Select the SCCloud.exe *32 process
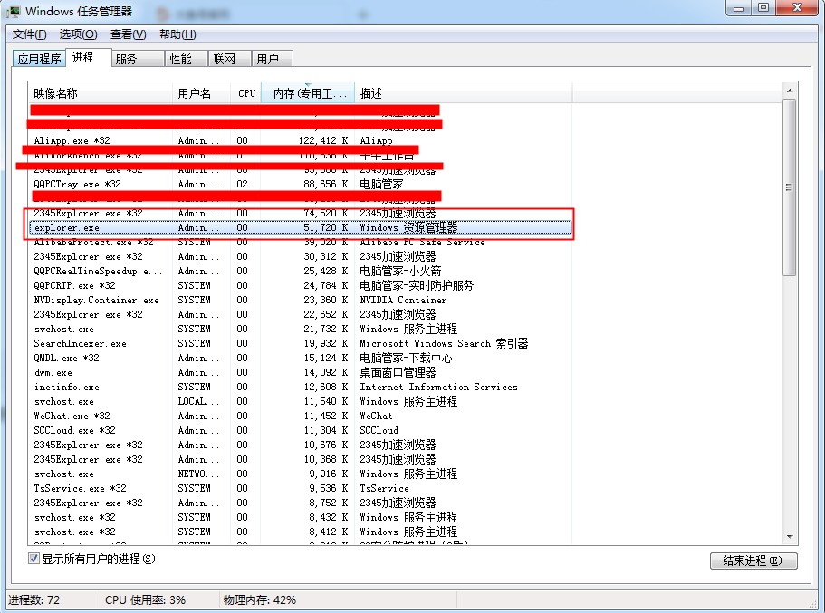Viewport: 825px width, 613px height. pos(300,430)
